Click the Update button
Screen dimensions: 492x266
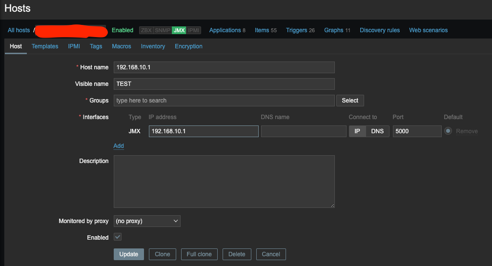click(129, 254)
